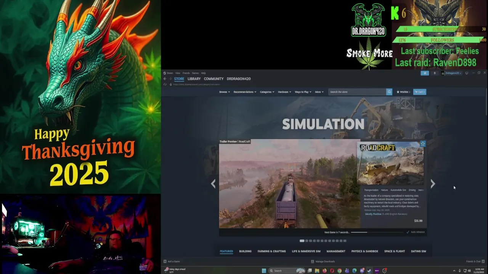Select the FARMING & CRAFTING tab

[271, 251]
